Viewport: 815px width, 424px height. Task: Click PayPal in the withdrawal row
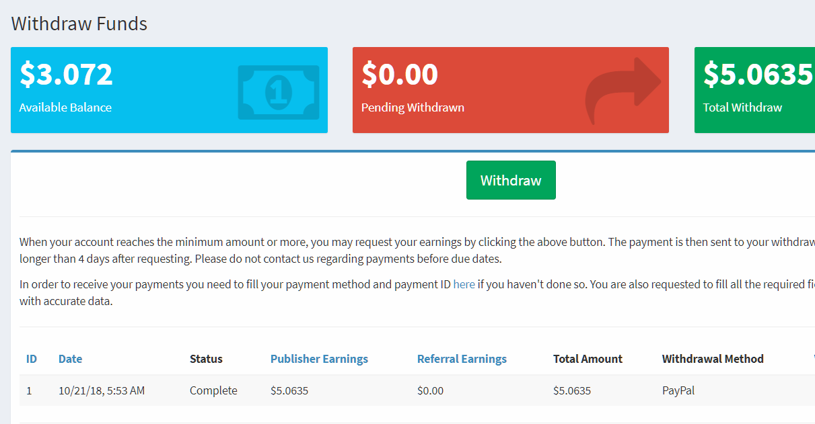678,390
